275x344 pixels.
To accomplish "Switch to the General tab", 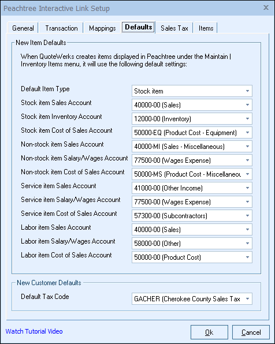I will 23,28.
